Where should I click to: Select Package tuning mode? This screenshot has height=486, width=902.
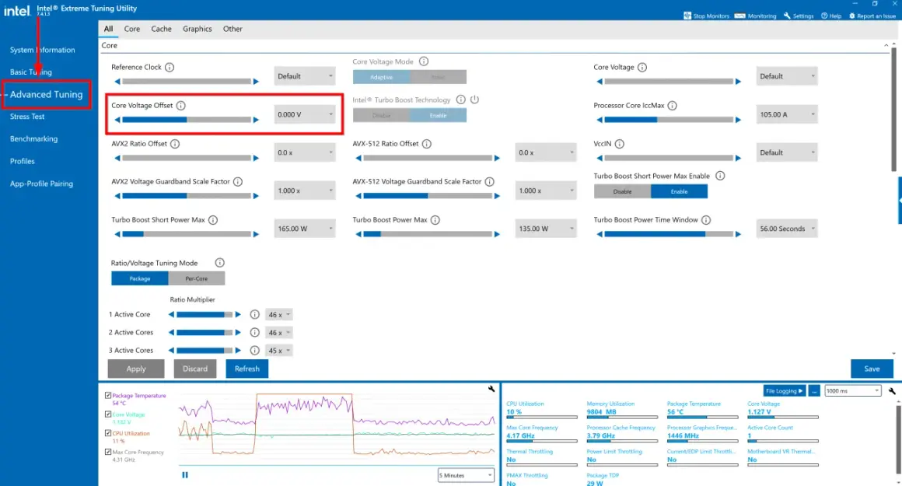click(139, 278)
